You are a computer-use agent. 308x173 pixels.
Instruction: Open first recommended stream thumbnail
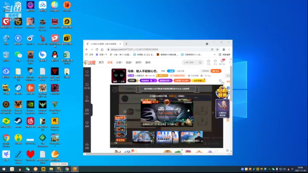(x=144, y=137)
